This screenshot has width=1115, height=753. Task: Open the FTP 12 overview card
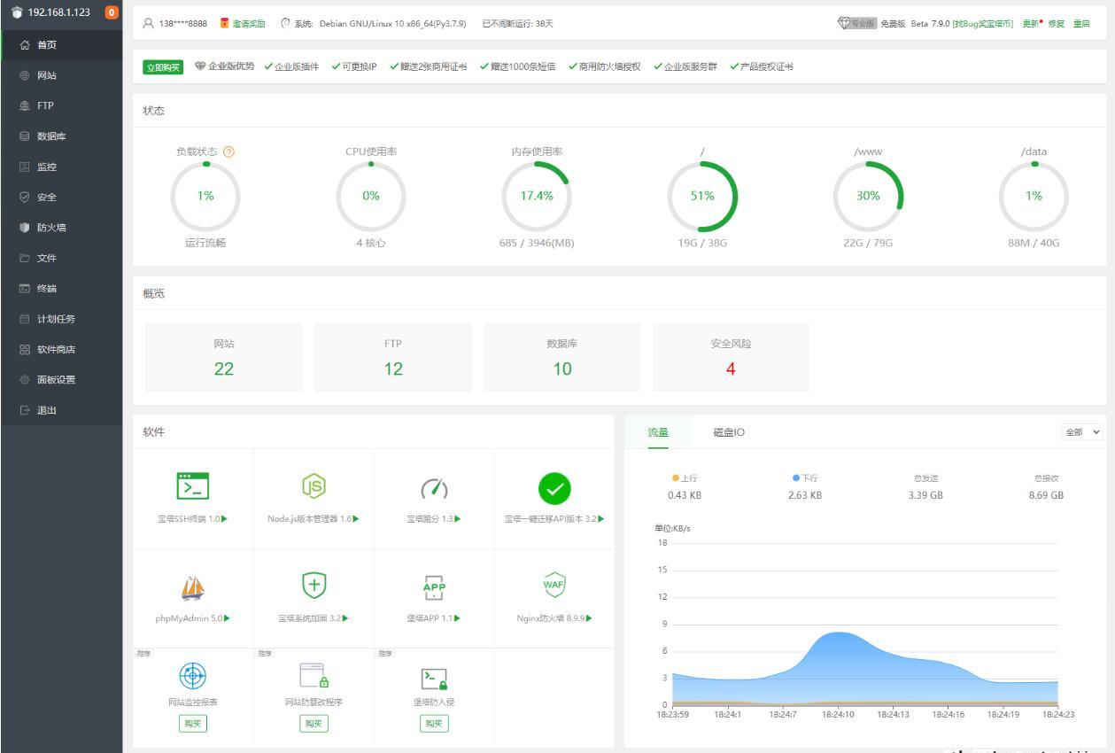(x=393, y=357)
